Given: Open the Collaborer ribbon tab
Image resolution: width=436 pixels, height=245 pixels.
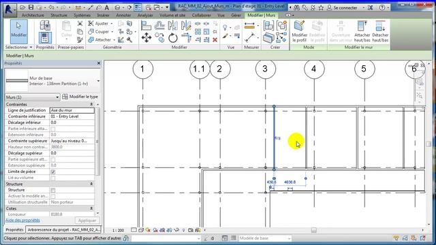Looking at the screenshot, I should (x=202, y=15).
